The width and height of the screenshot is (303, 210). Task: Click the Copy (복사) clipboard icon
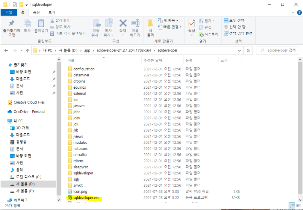(27, 23)
